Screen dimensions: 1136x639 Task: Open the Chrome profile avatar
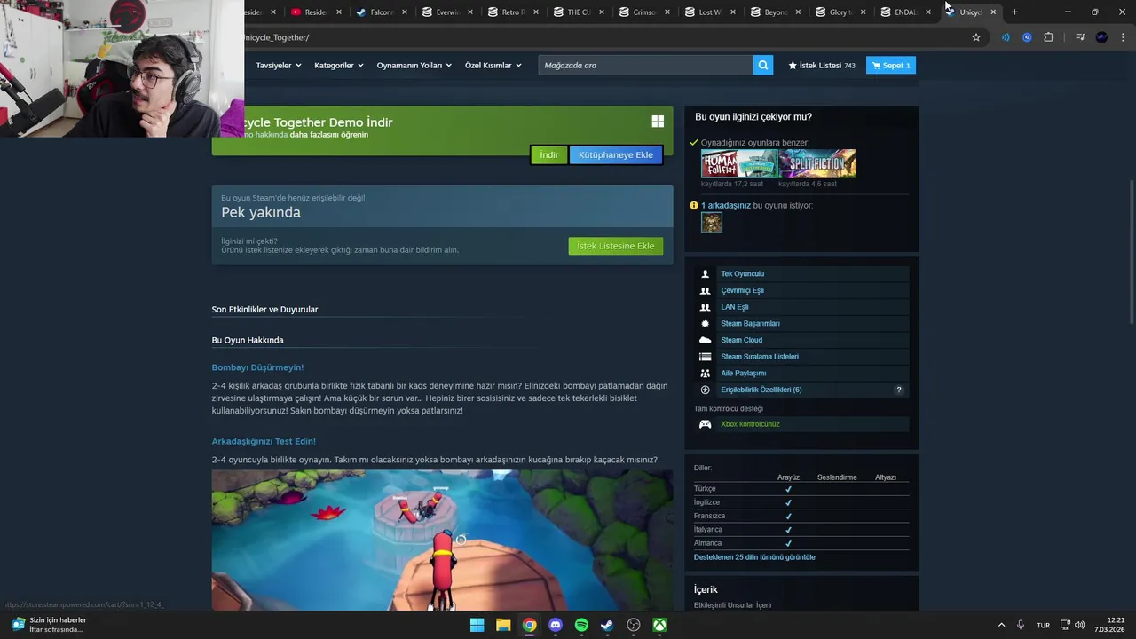point(1101,37)
